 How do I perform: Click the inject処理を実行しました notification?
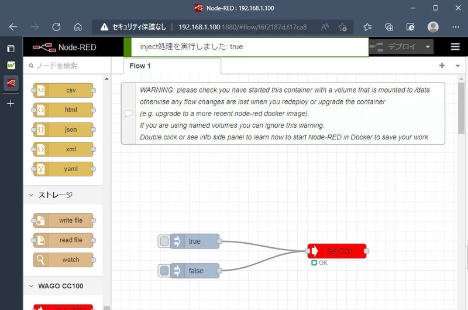click(246, 47)
